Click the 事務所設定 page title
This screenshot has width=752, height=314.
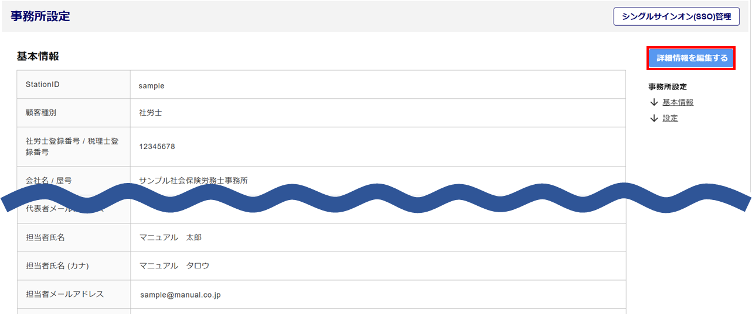pyautogui.click(x=40, y=16)
